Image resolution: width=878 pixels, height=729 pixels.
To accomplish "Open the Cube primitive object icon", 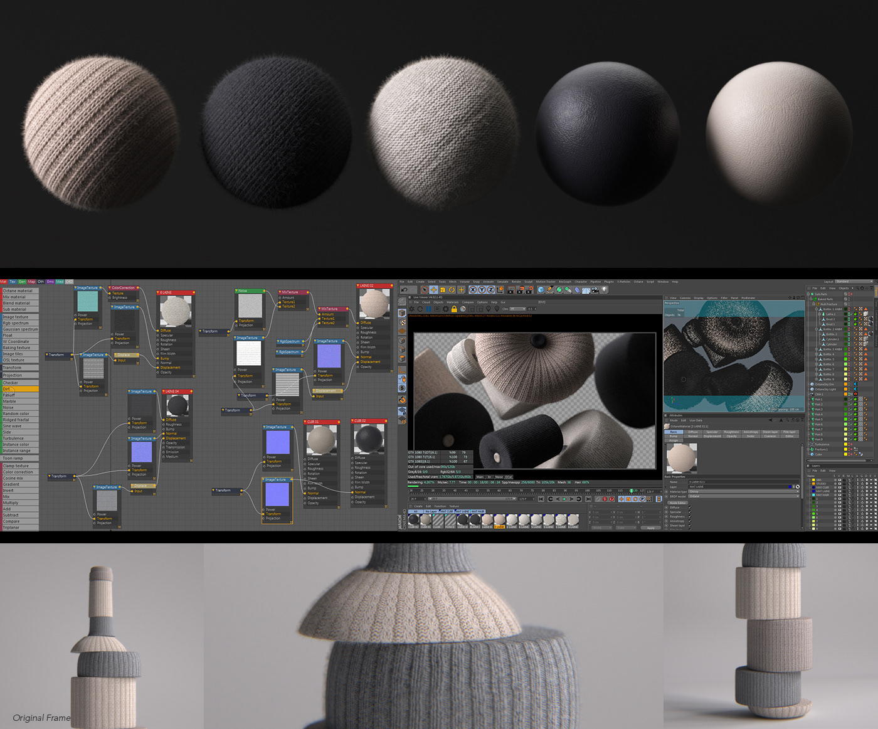I will tap(541, 290).
